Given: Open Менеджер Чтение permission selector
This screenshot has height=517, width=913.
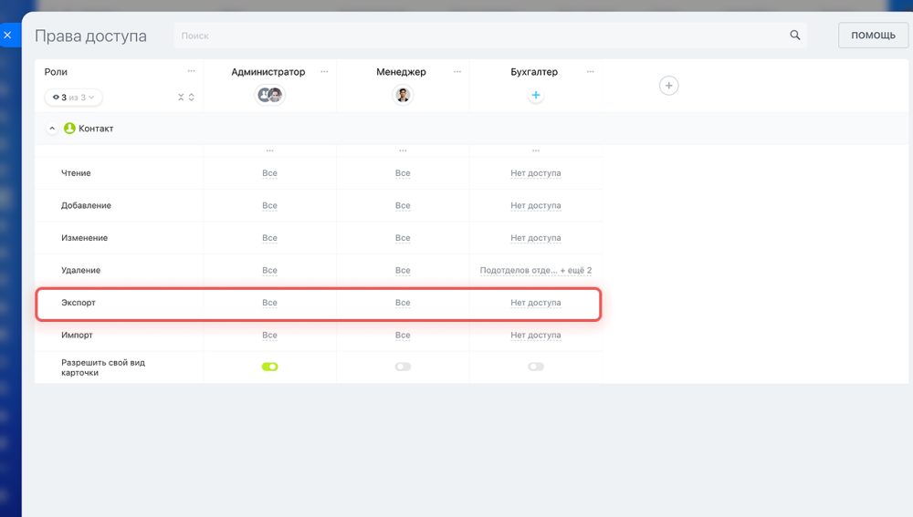Looking at the screenshot, I should pyautogui.click(x=403, y=173).
